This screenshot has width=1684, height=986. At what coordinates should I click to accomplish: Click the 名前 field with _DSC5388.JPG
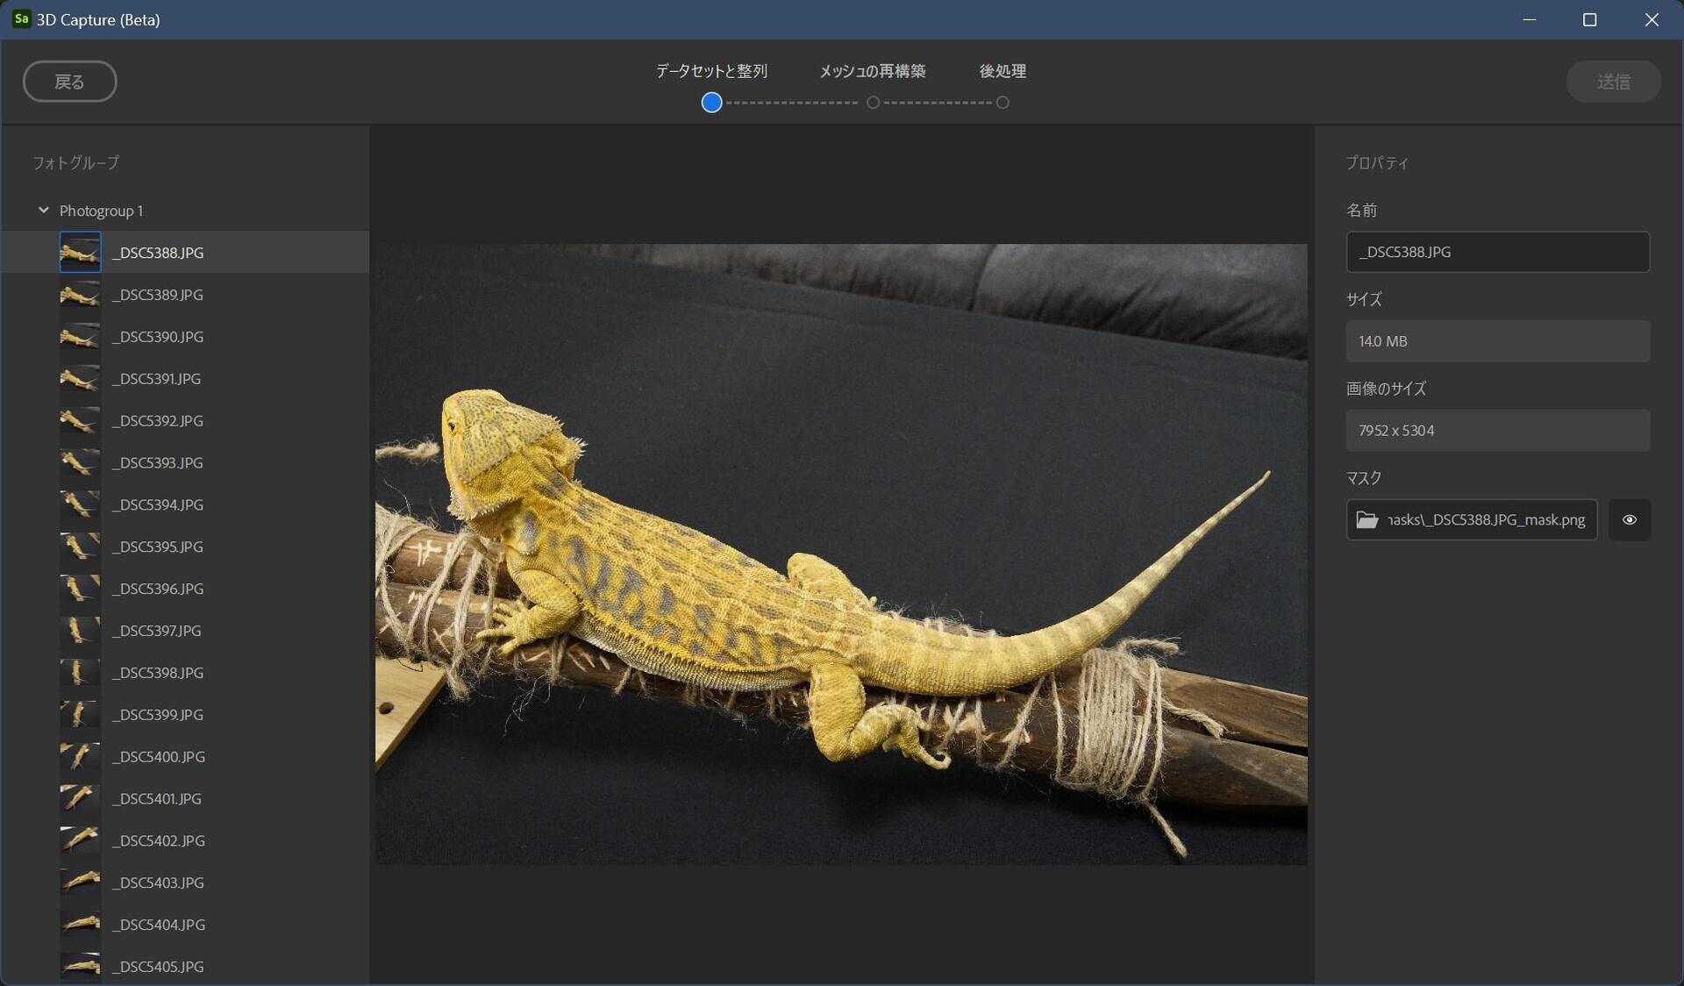click(1497, 252)
